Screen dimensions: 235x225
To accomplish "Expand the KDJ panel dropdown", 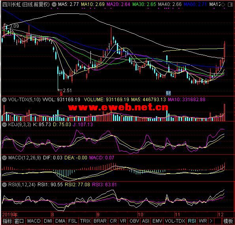I will (4, 125).
